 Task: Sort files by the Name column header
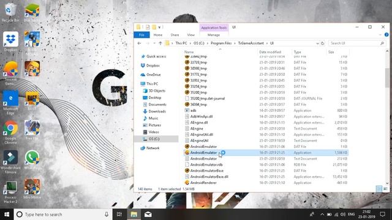(189, 52)
